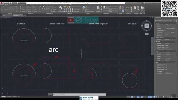The height and width of the screenshot is (100, 178).
Task: Expand the Annotation panel flyout
Action: [50, 13]
